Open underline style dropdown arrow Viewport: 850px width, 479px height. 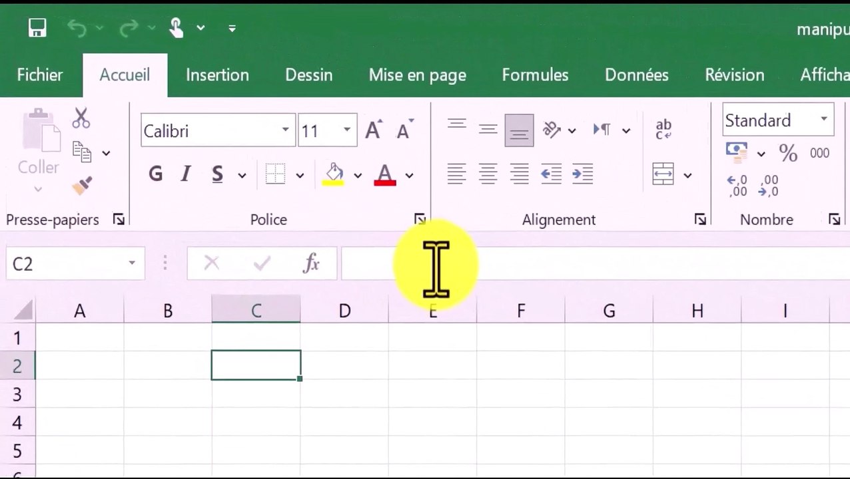[x=242, y=176]
